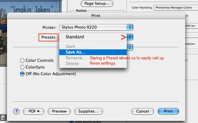Screen dimensions: 198x123
Task: Open the Supplies... button
Action: [x=88, y=111]
